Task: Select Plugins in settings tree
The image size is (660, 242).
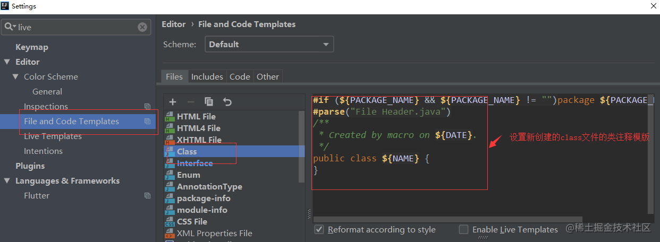Action: [30, 166]
